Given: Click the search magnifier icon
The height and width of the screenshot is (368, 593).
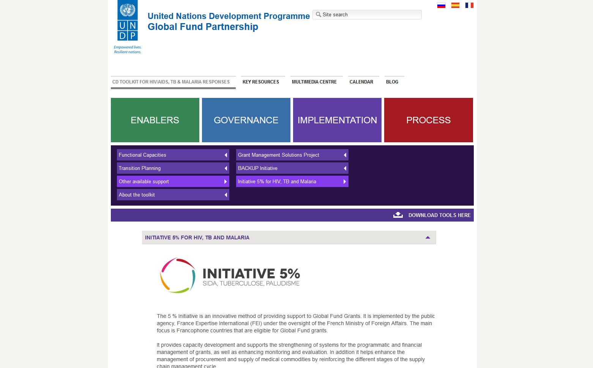Looking at the screenshot, I should click(x=319, y=14).
